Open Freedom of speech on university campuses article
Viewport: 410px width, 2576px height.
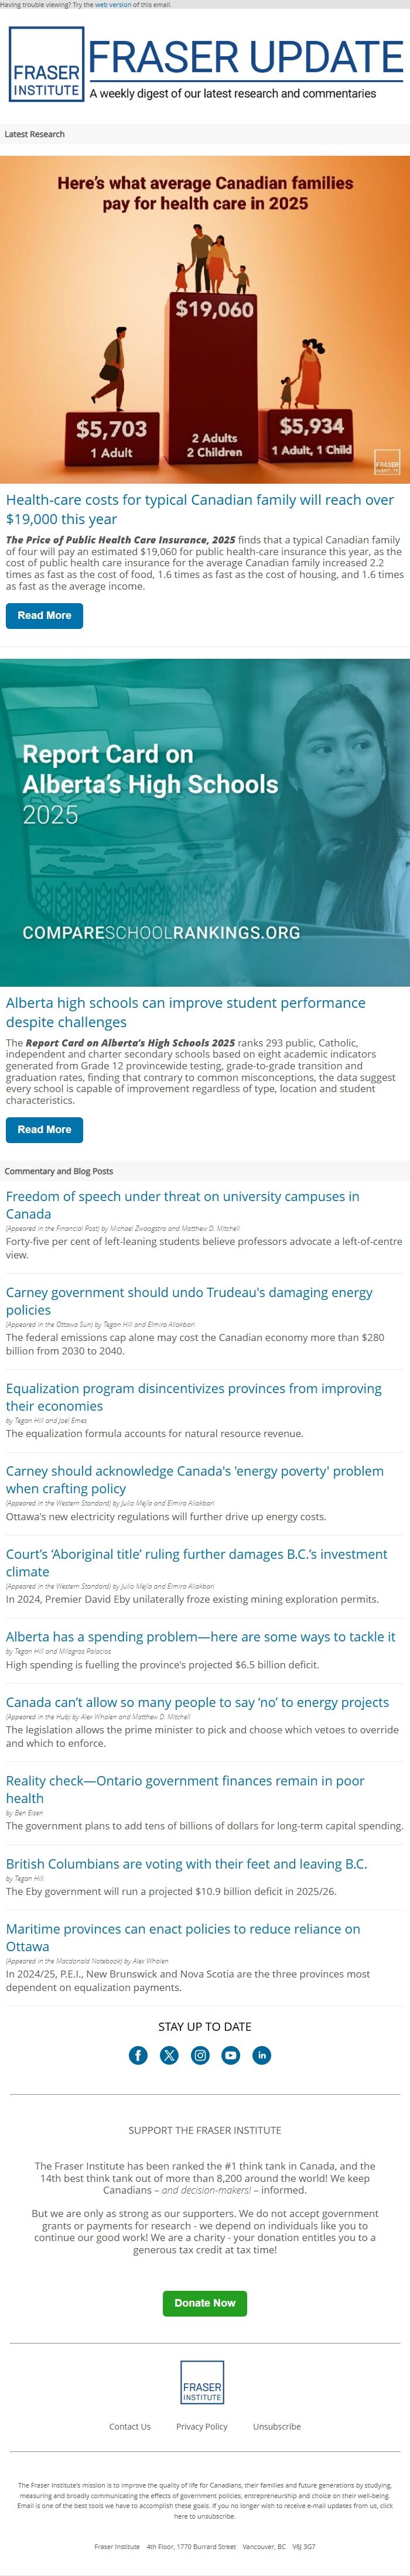click(183, 1205)
